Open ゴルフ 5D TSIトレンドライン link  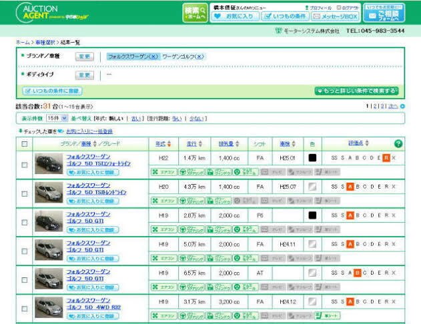pyautogui.click(x=96, y=192)
